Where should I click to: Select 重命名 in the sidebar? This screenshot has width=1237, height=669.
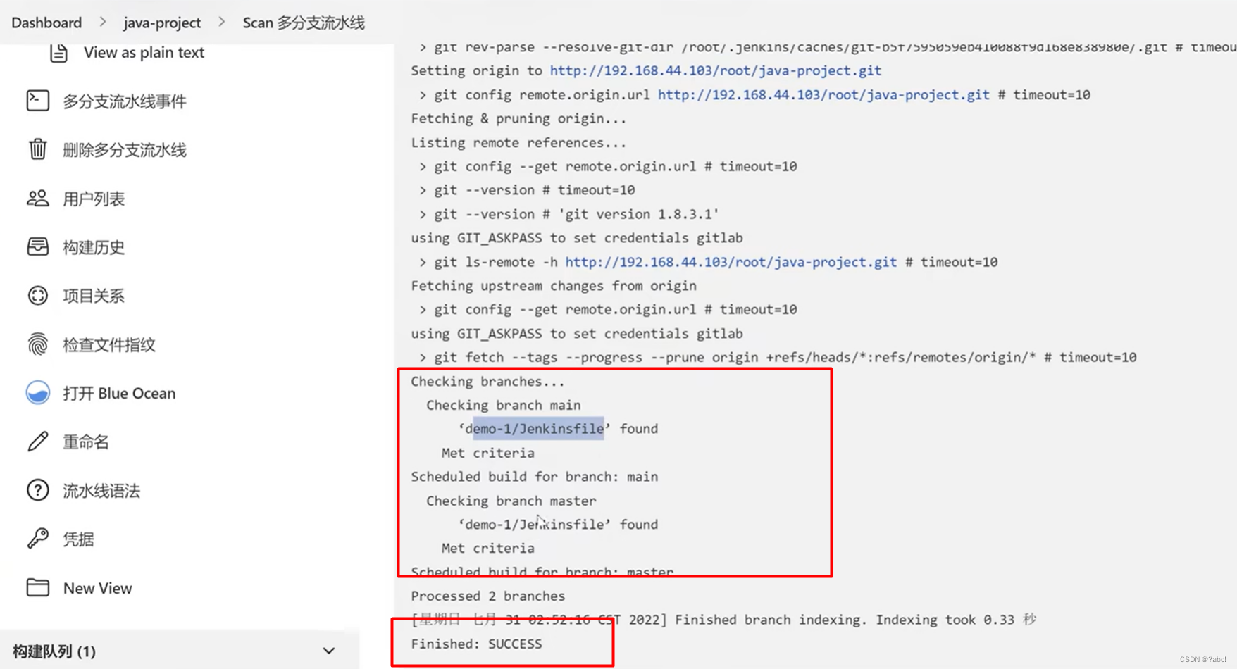[86, 442]
